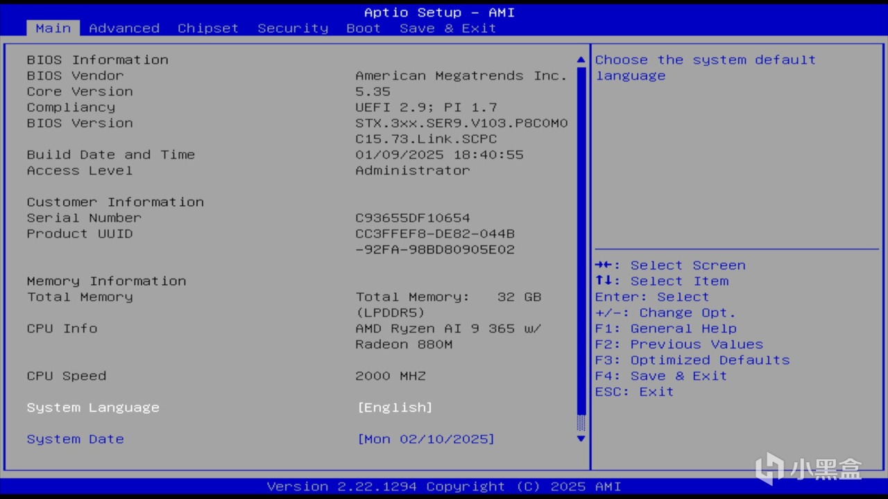
Task: Open the [English] language selector
Action: pyautogui.click(x=395, y=408)
